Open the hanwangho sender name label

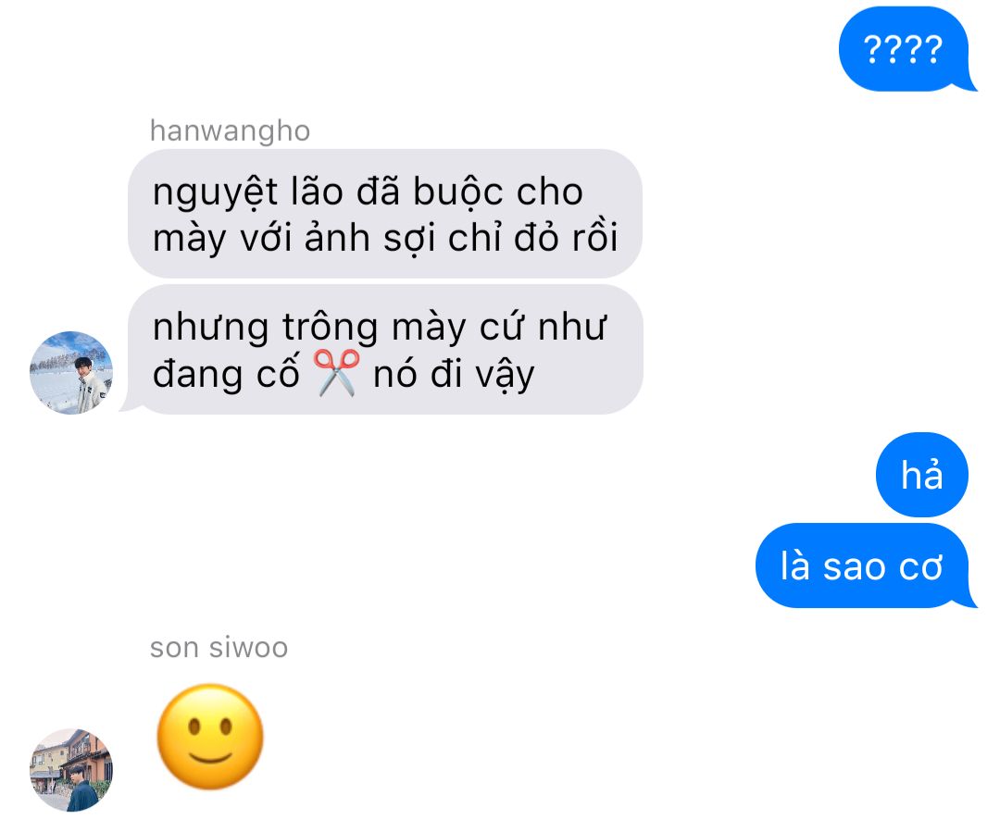click(231, 130)
